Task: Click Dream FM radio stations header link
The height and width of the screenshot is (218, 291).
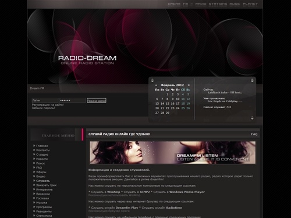Action: pyautogui.click(x=212, y=4)
